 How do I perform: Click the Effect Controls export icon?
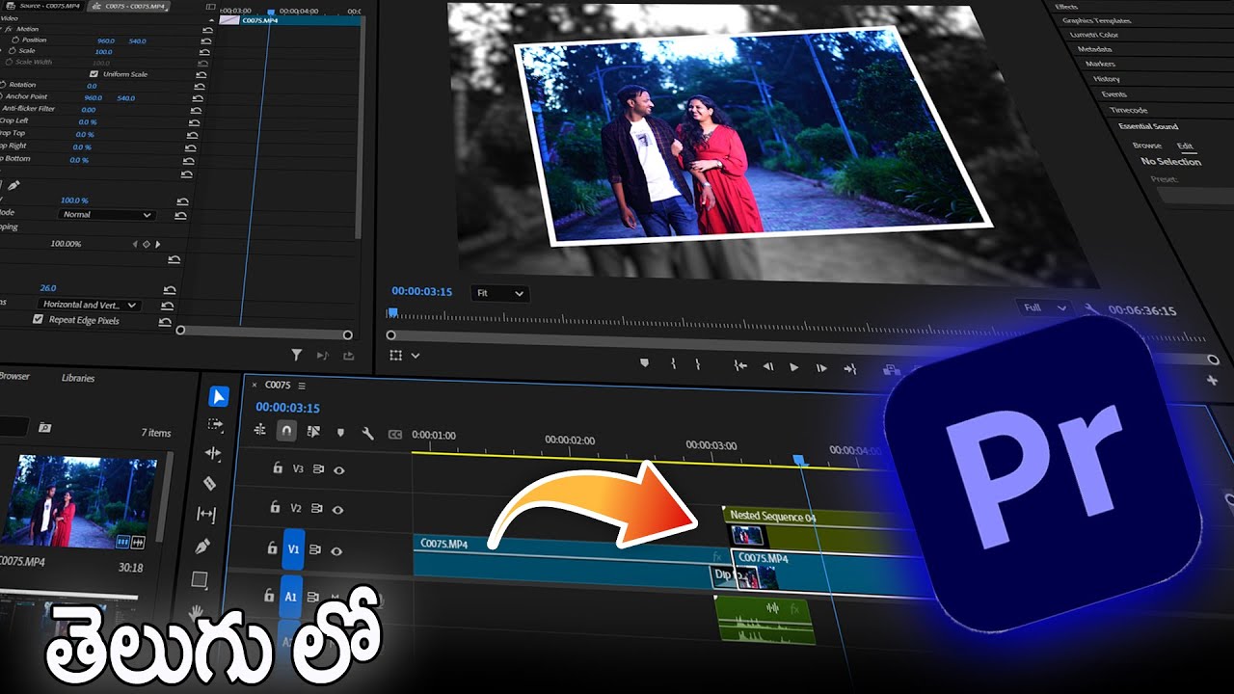pos(348,356)
